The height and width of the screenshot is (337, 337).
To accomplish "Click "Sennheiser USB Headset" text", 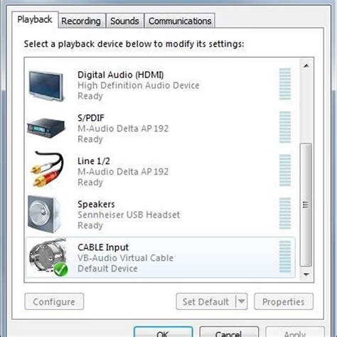I will [x=129, y=215].
